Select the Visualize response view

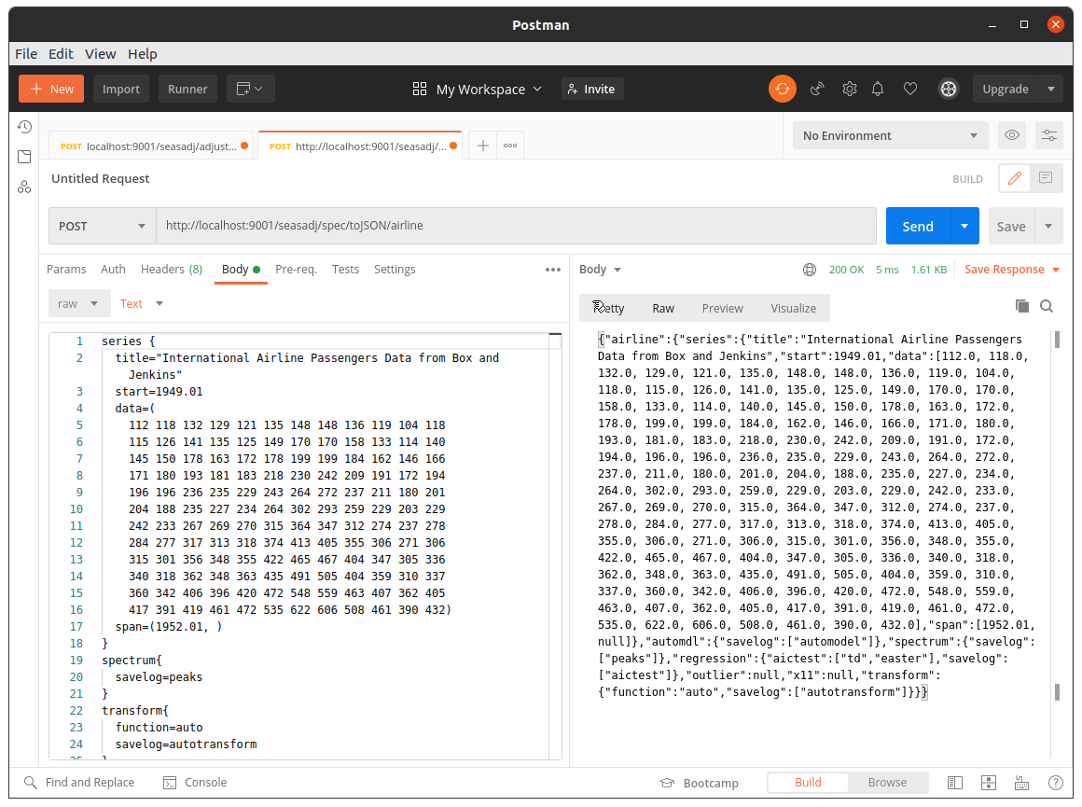[x=794, y=308]
